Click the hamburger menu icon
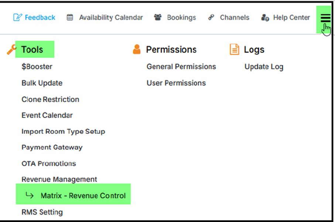 point(325,18)
